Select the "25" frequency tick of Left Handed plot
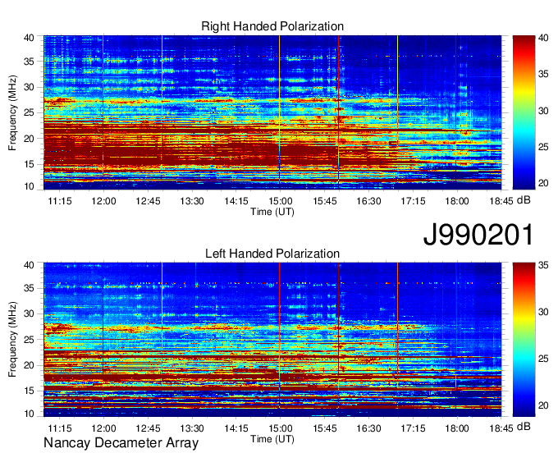Image resolution: width=558 pixels, height=453 pixels. pyautogui.click(x=29, y=340)
